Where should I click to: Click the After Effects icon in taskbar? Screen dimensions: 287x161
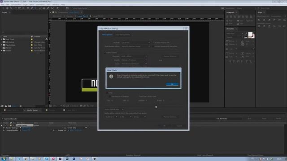pyautogui.click(x=60, y=159)
